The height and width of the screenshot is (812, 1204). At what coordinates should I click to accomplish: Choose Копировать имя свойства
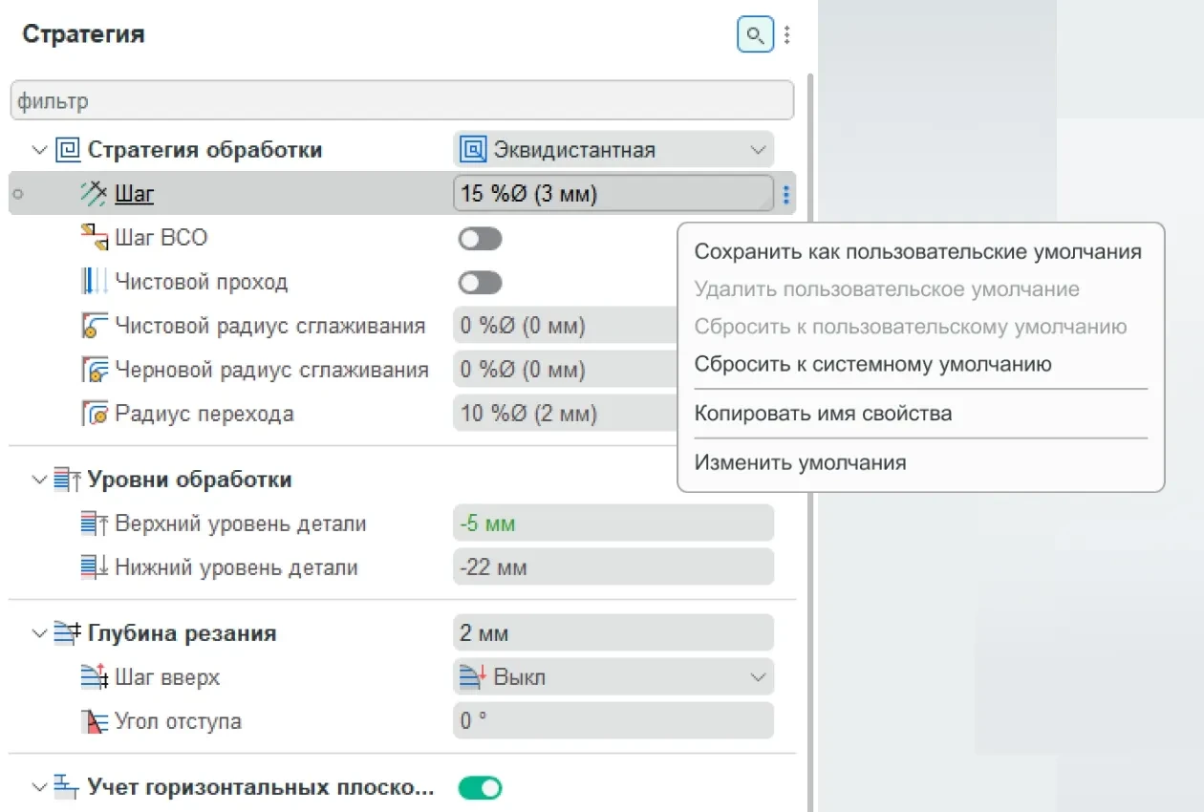[x=823, y=414]
